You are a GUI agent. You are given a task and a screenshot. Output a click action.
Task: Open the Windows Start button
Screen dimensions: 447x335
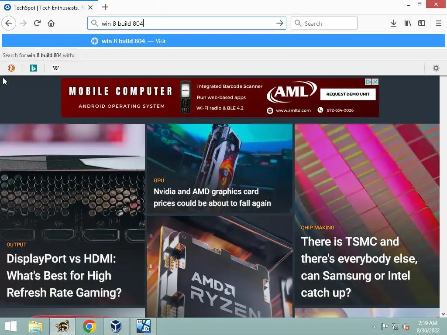tap(11, 326)
